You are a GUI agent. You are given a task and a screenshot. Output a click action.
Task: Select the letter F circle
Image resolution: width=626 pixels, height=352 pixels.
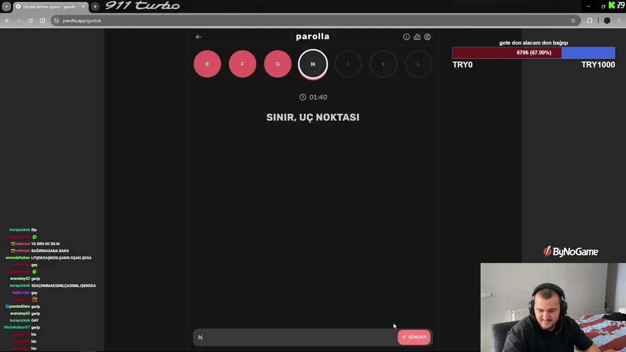click(x=243, y=64)
